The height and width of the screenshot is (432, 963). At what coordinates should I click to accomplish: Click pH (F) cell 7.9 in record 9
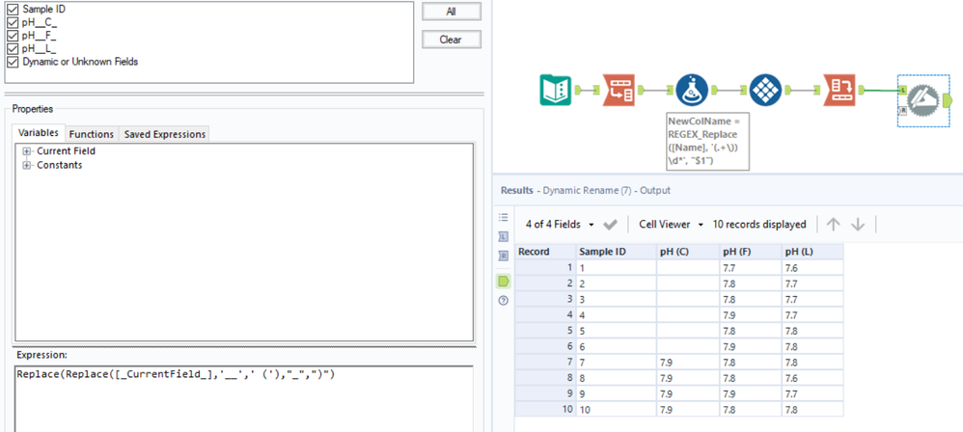751,393
